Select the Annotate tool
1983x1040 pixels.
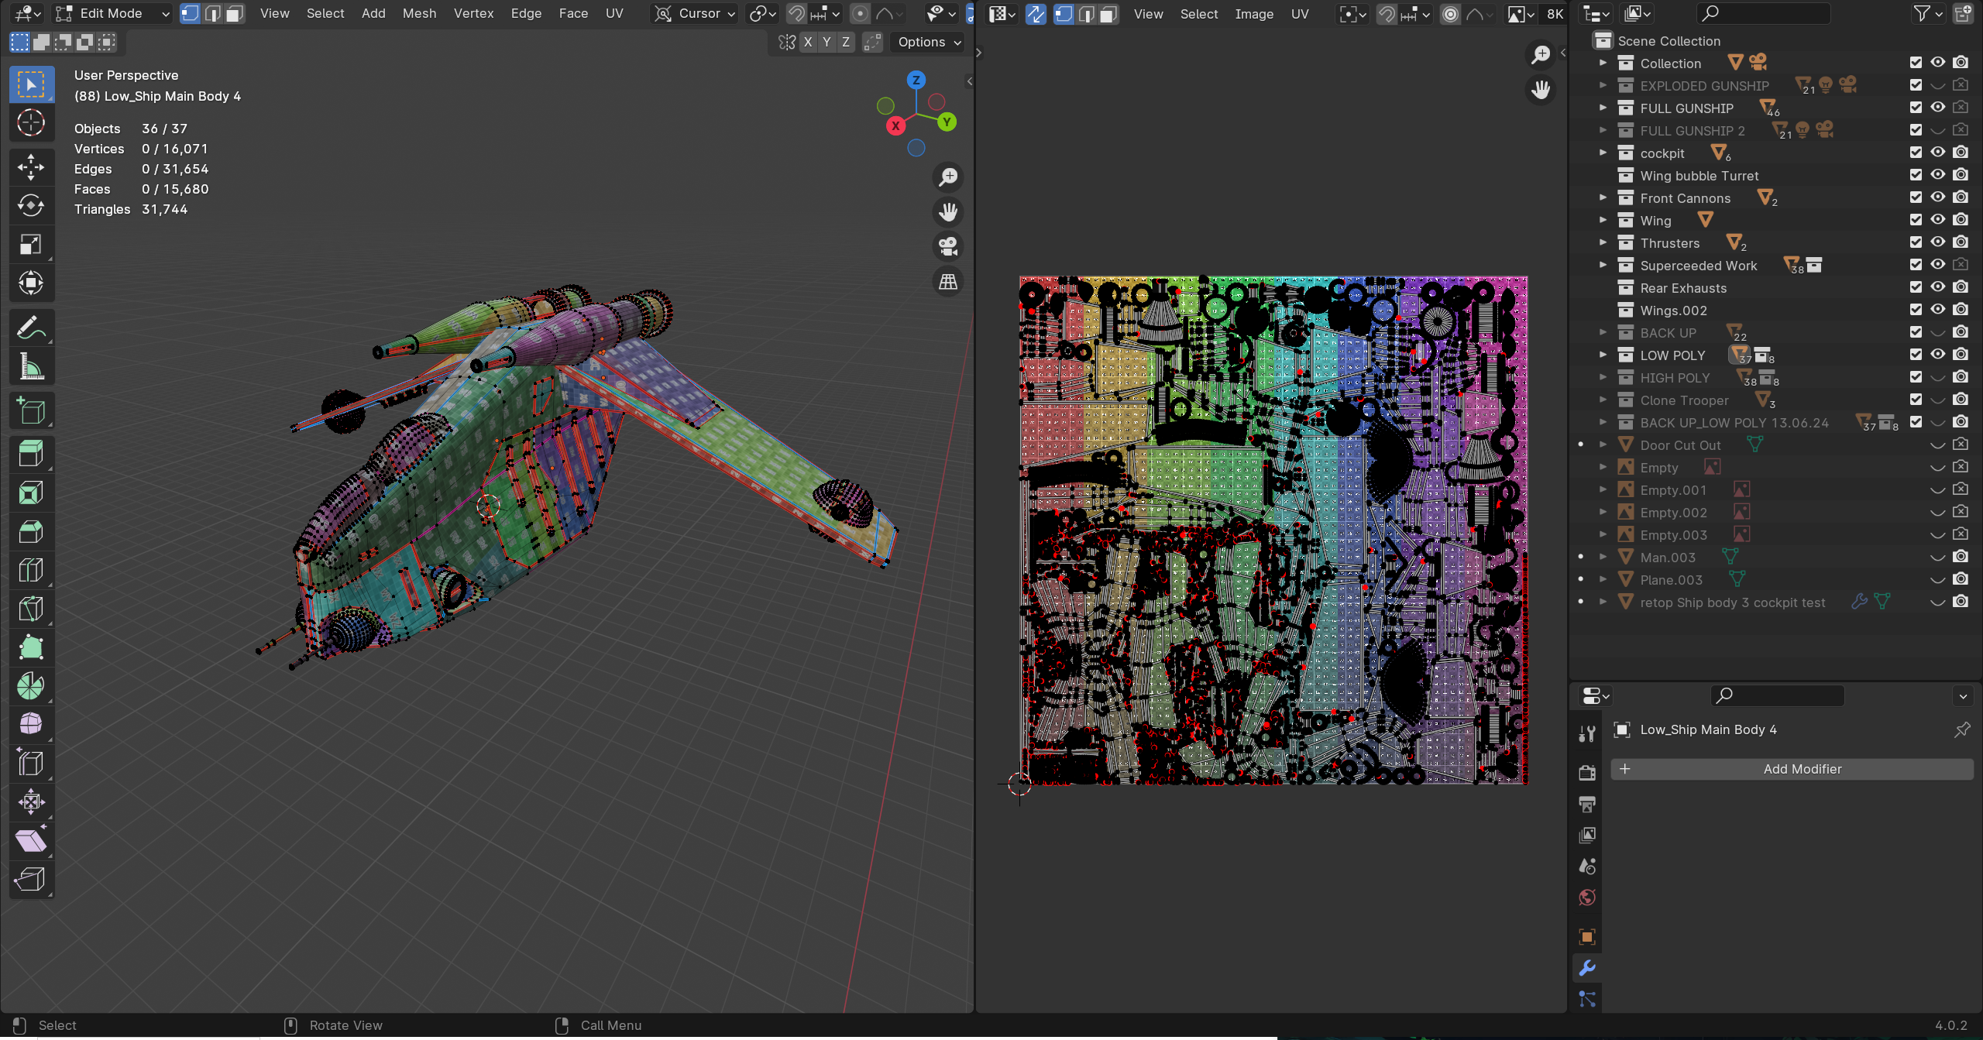tap(31, 328)
